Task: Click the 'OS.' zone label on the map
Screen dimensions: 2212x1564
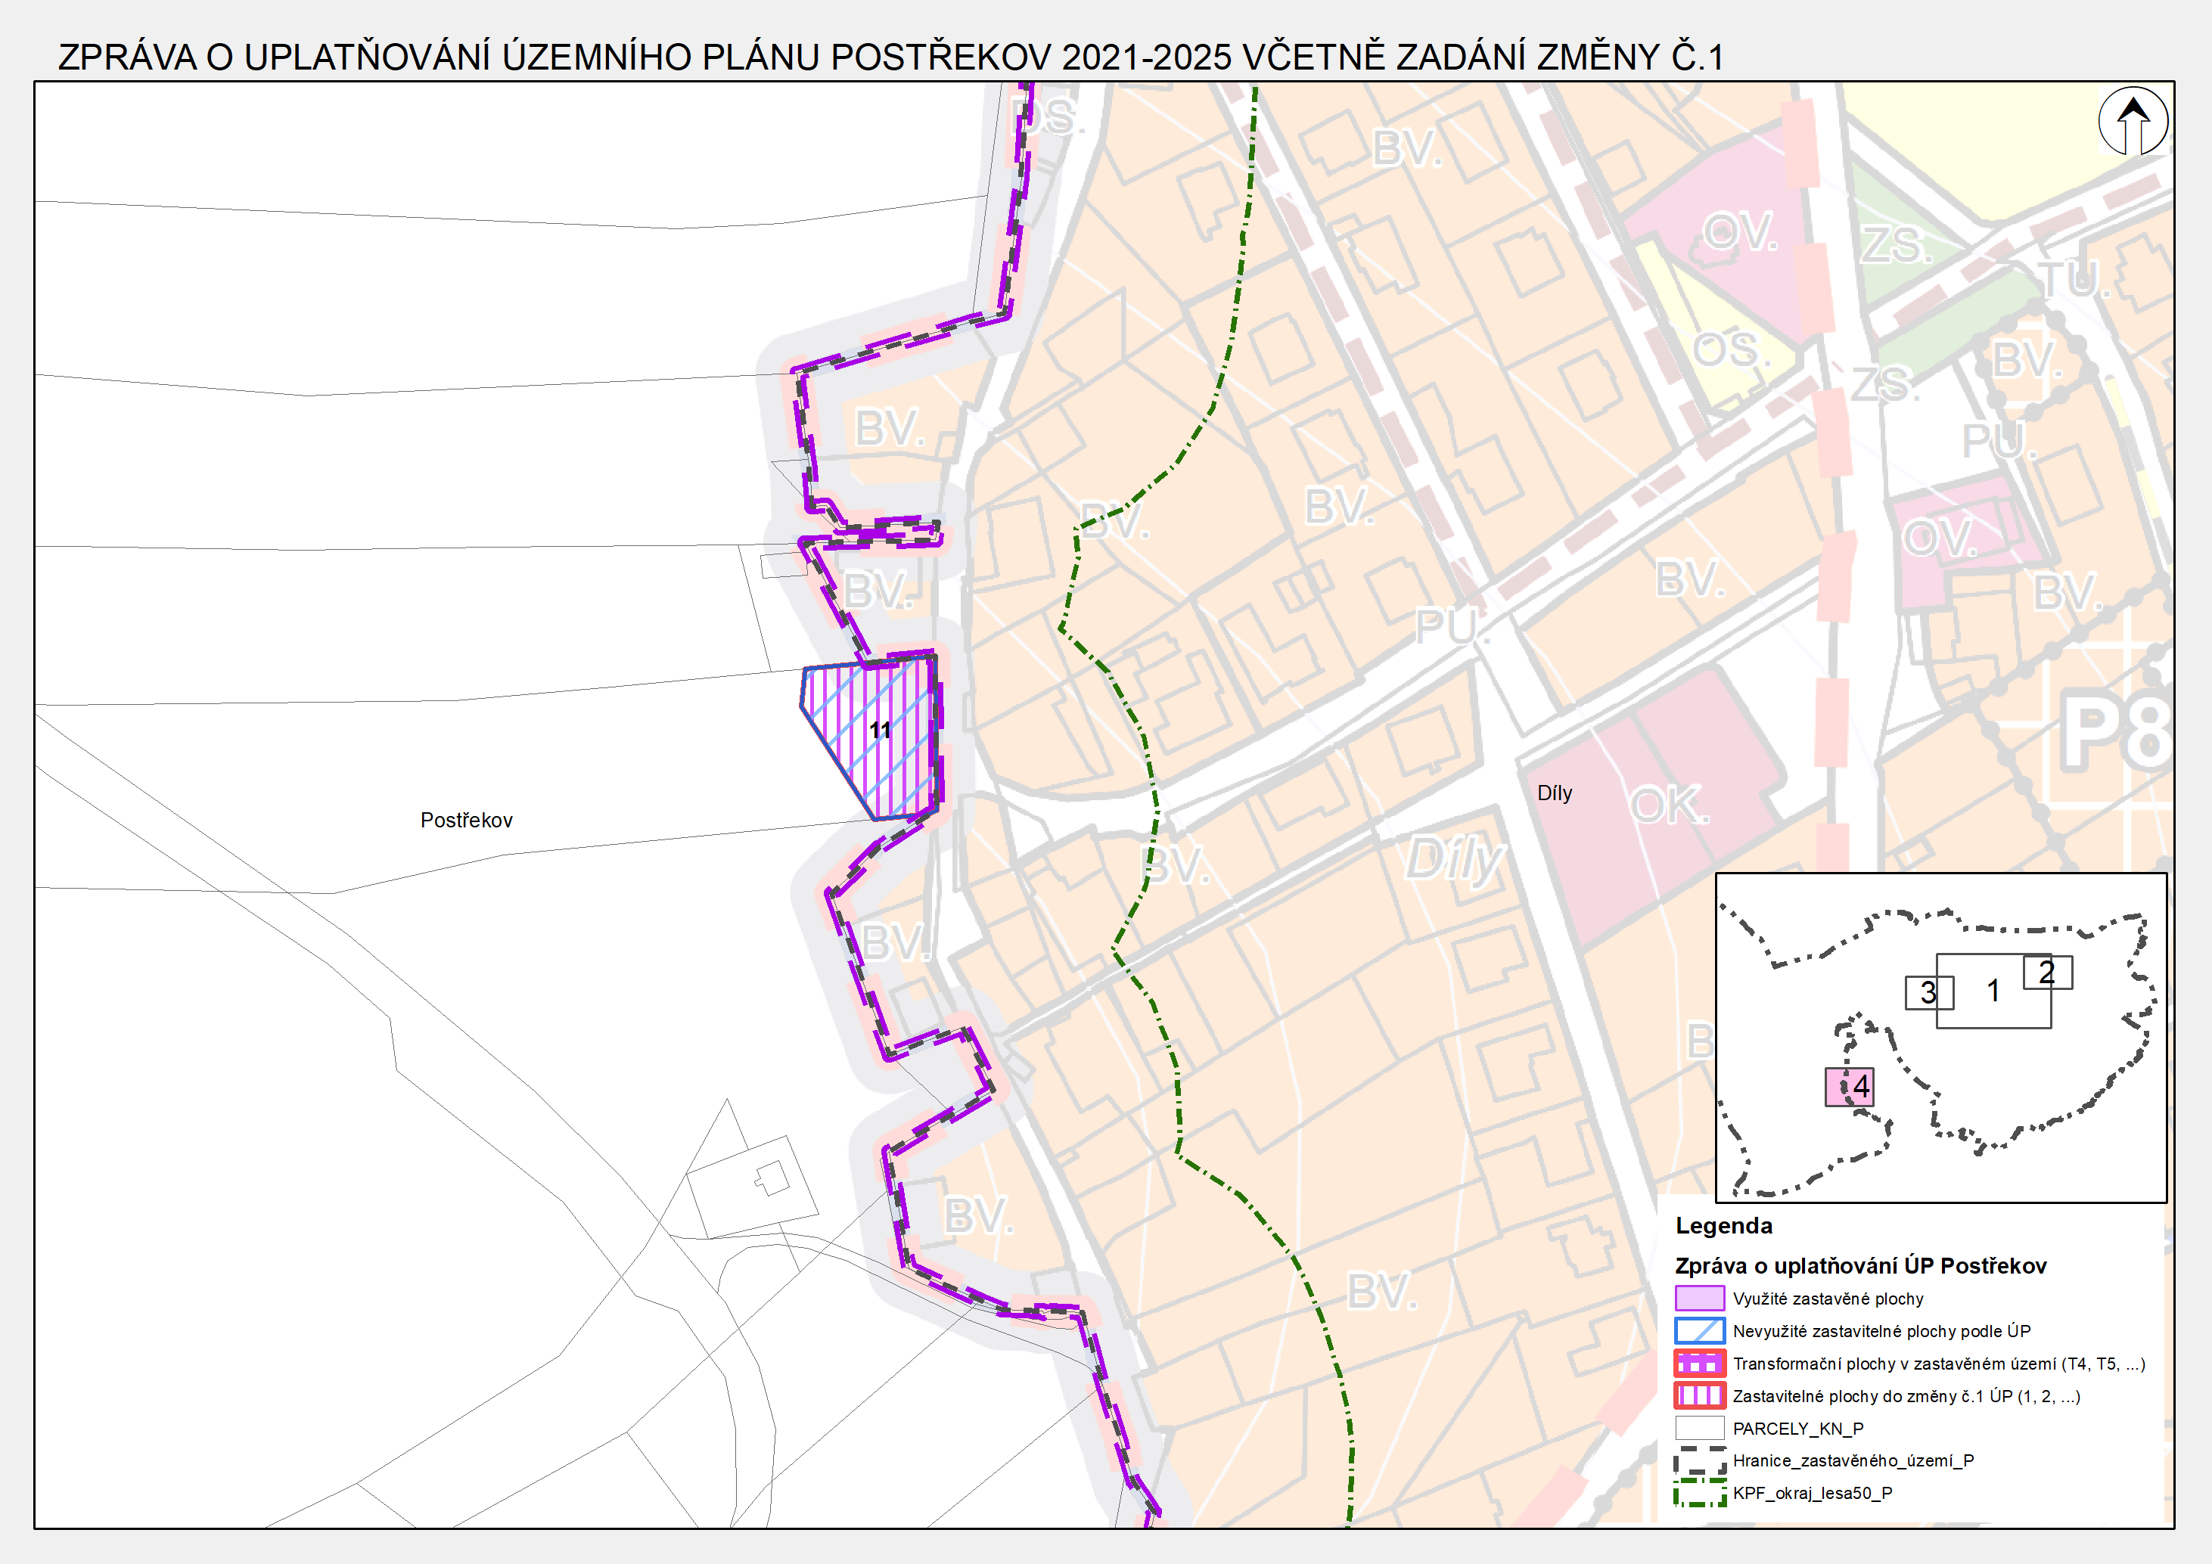Action: tap(1732, 349)
